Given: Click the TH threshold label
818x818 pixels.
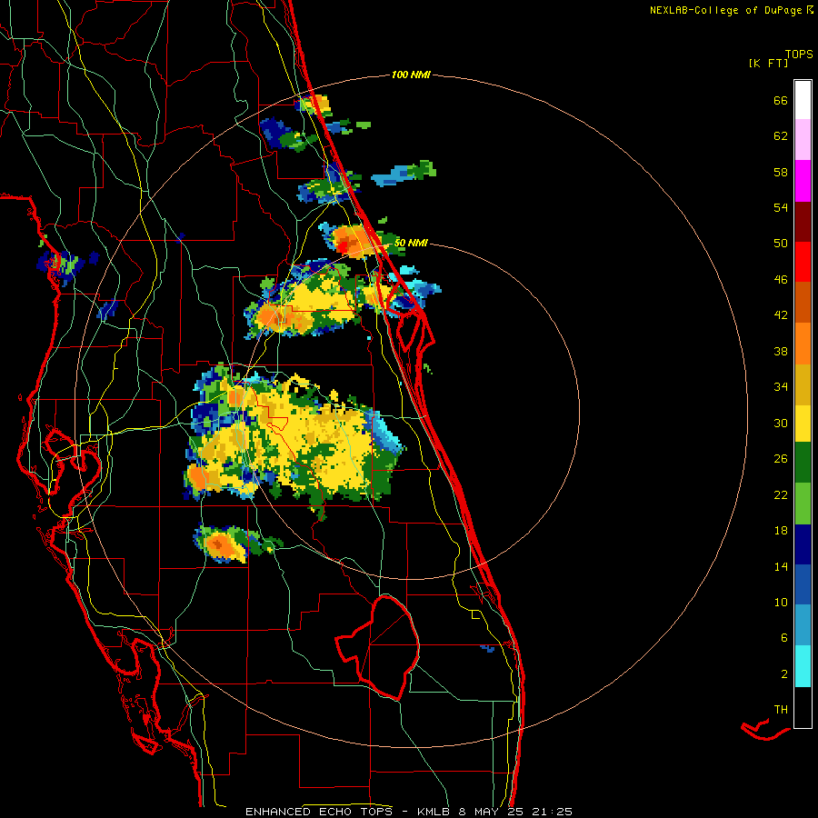Looking at the screenshot, I should pyautogui.click(x=781, y=710).
